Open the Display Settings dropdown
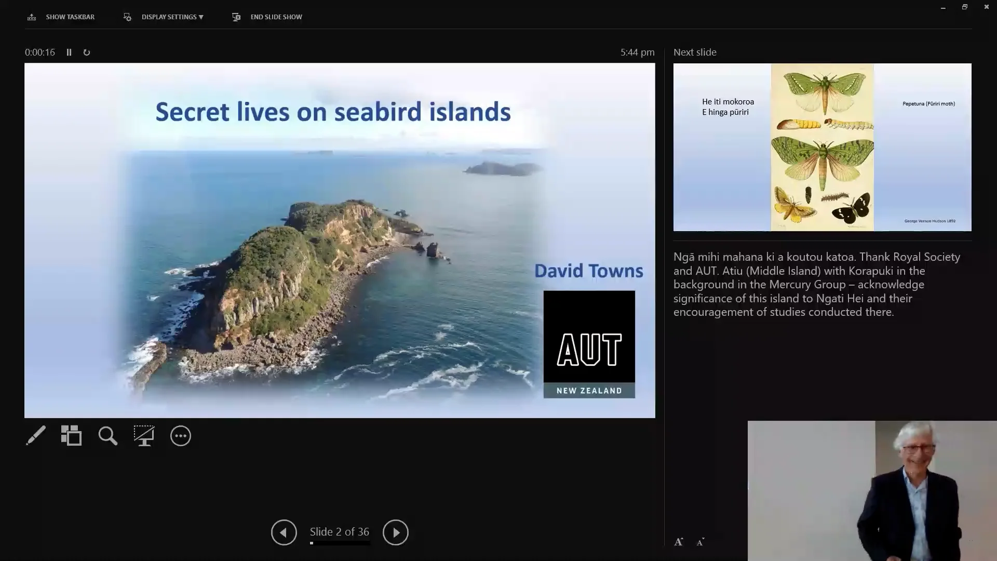Image resolution: width=997 pixels, height=561 pixels. [x=171, y=17]
